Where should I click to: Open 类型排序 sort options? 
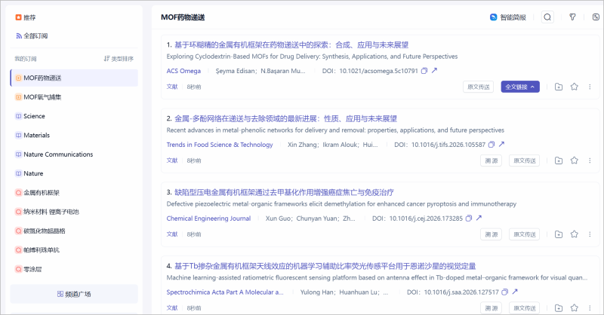(119, 58)
